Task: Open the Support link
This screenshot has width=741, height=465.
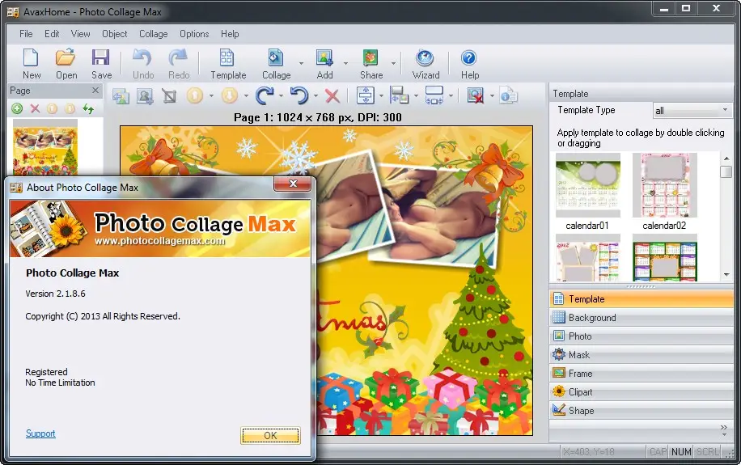Action: [x=40, y=433]
